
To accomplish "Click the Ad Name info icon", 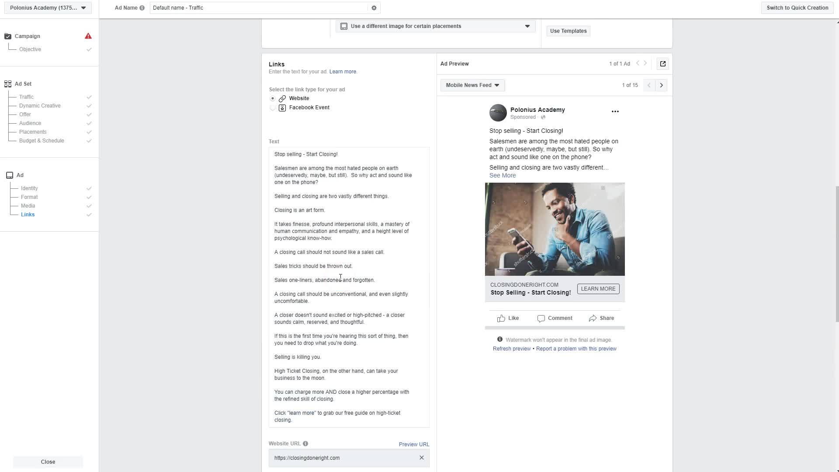I will 142,8.
